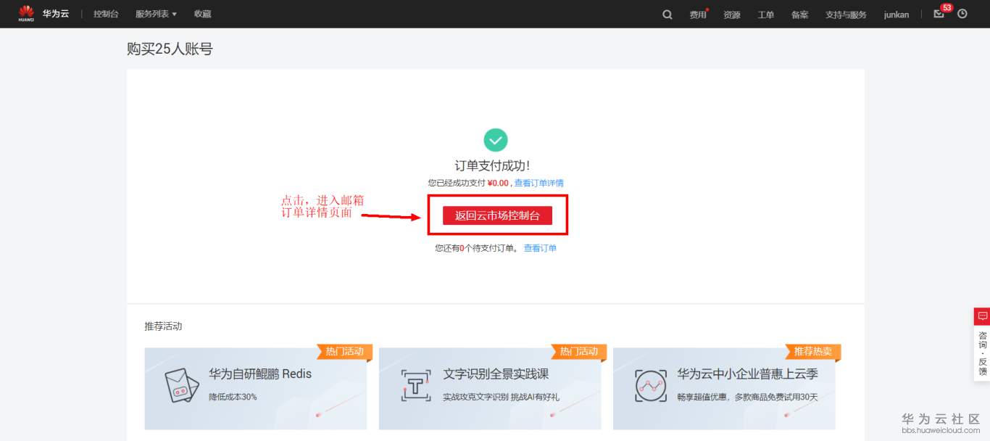Open the red chat consultation icon
Image resolution: width=990 pixels, height=441 pixels.
[x=982, y=316]
